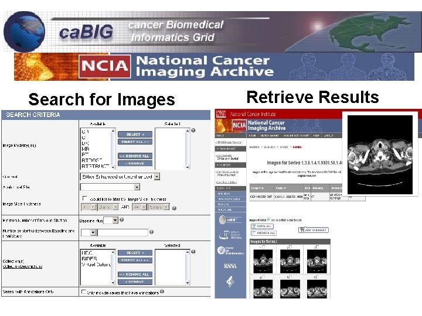Select RIDER in Available collections list
This screenshot has height=316, width=422.
click(89, 259)
